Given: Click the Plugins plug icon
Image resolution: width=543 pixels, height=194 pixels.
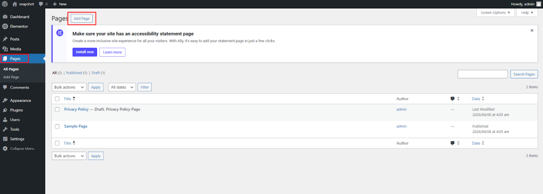Looking at the screenshot, I should pos(5,110).
